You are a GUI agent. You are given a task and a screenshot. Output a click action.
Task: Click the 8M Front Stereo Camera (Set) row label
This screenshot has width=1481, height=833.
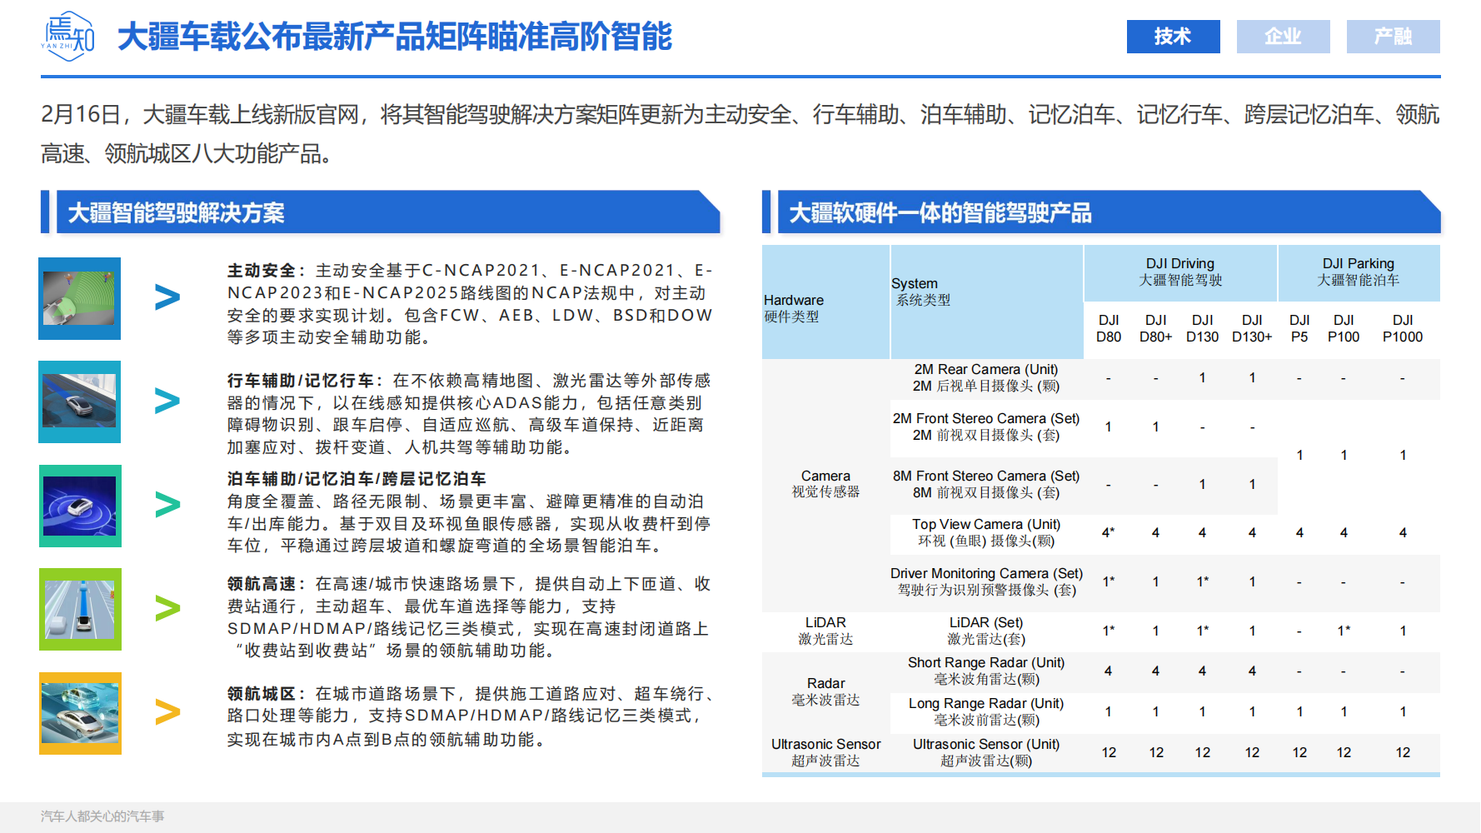[986, 484]
